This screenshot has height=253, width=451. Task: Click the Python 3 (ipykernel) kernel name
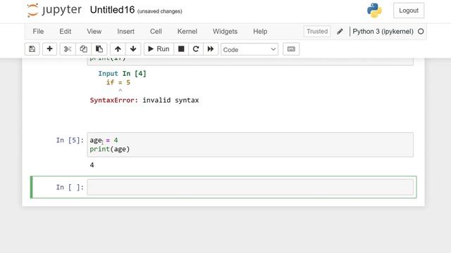(383, 32)
